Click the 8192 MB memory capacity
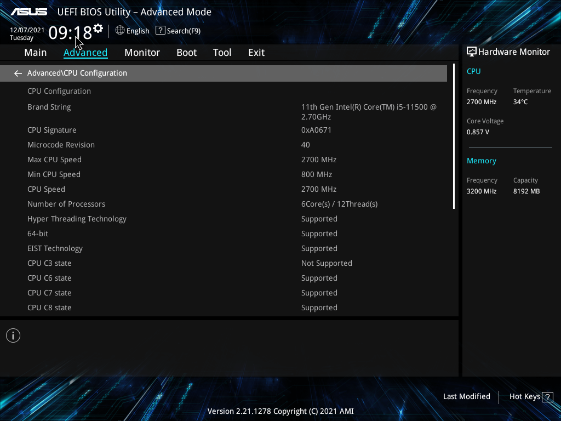Image resolution: width=561 pixels, height=421 pixels. (x=526, y=191)
